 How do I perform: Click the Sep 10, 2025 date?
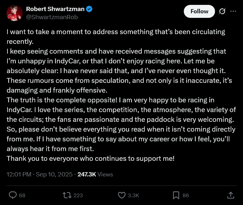54,174
